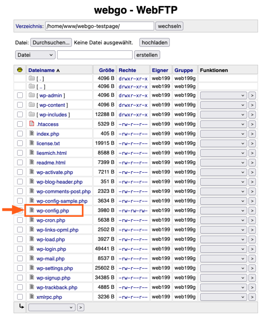Click the erstellen button
This screenshot has width=264, height=320.
click(x=147, y=55)
